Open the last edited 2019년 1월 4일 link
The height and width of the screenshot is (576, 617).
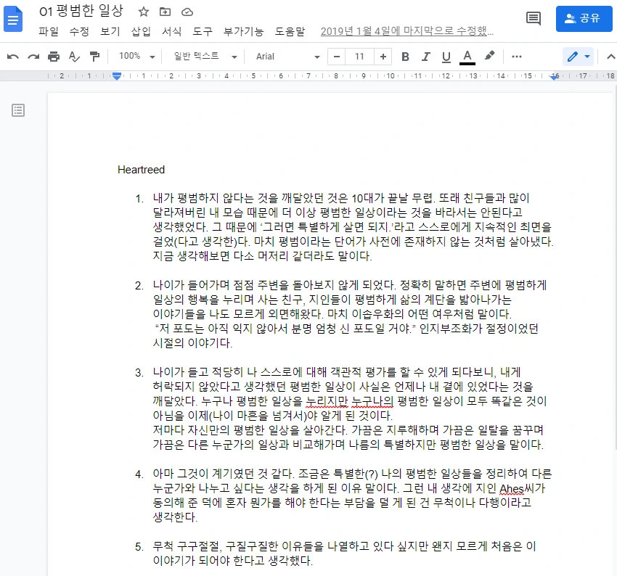(407, 31)
